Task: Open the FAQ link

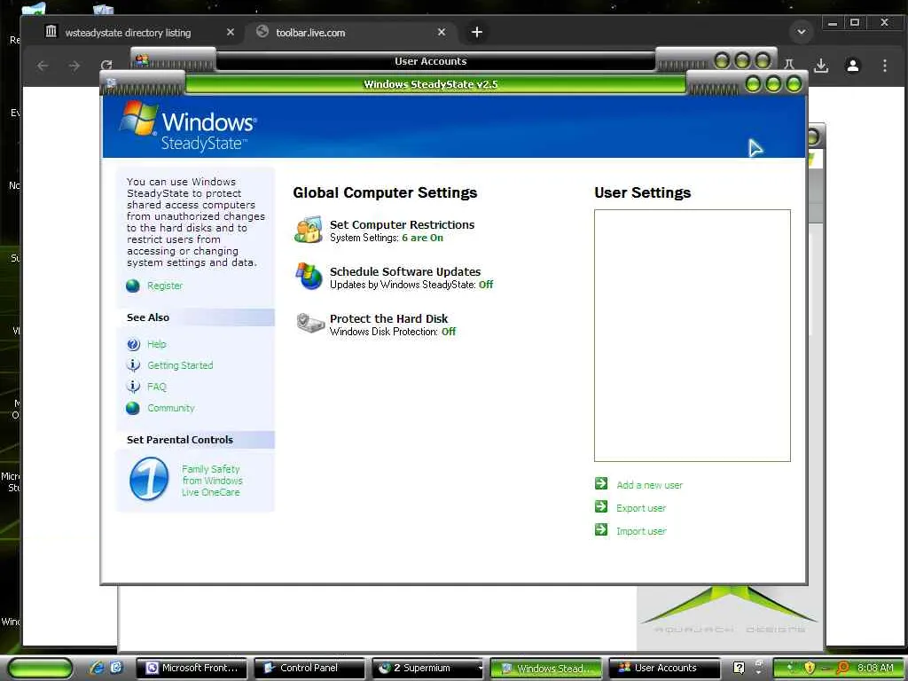Action: (x=156, y=387)
